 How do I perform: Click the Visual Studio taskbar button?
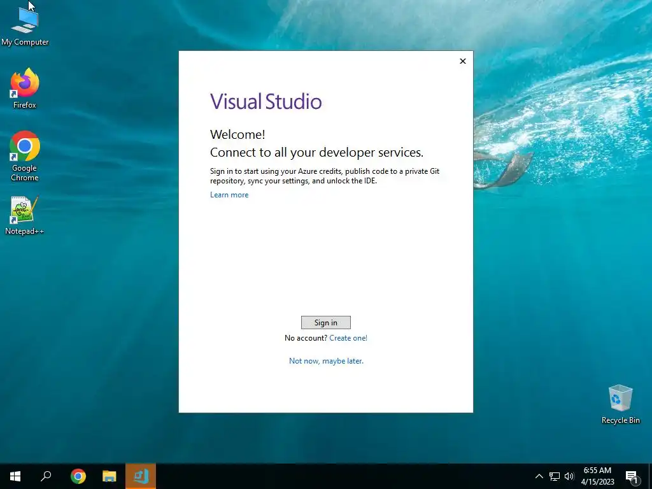coord(141,476)
